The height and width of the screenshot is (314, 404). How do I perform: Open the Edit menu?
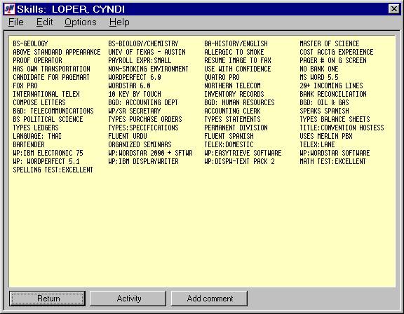click(45, 22)
